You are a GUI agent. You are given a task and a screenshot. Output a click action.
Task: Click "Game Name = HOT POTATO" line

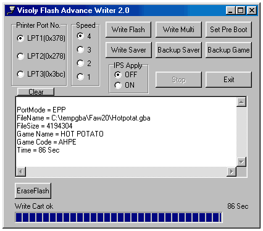pyautogui.click(x=61, y=134)
